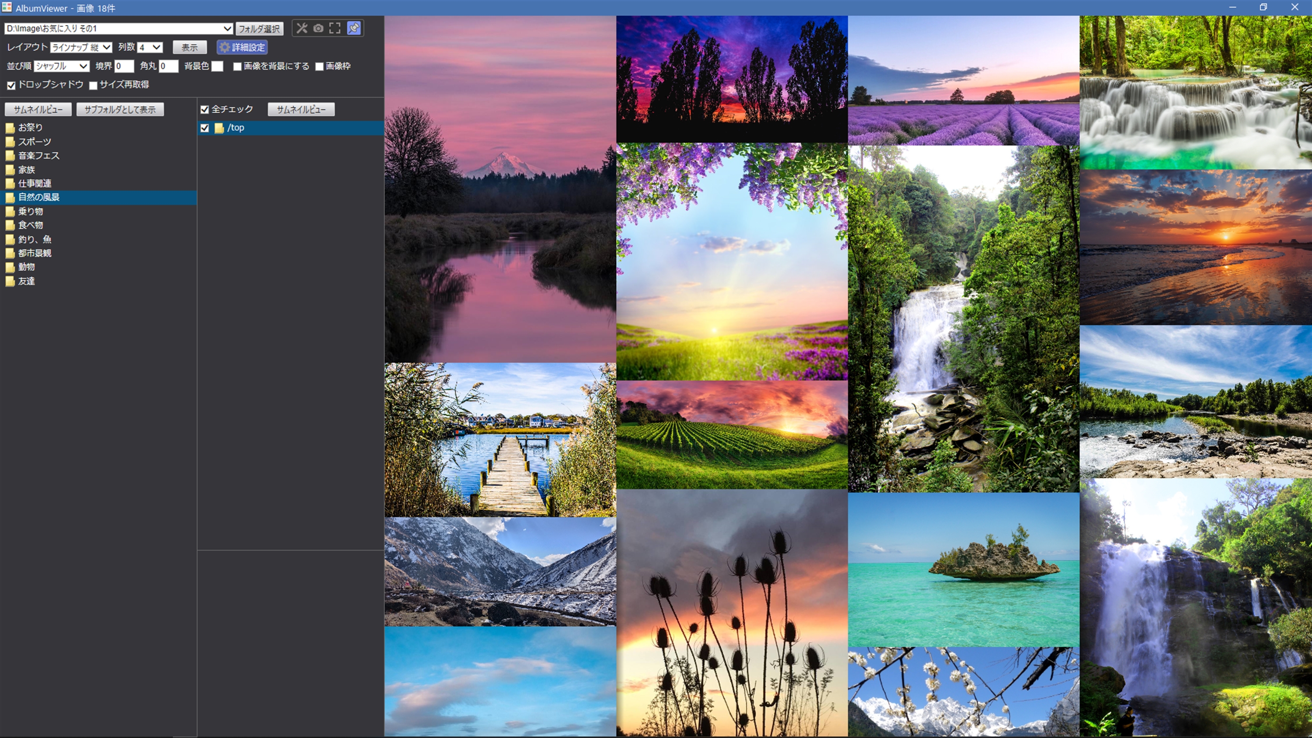Click the camera capture icon

318,28
